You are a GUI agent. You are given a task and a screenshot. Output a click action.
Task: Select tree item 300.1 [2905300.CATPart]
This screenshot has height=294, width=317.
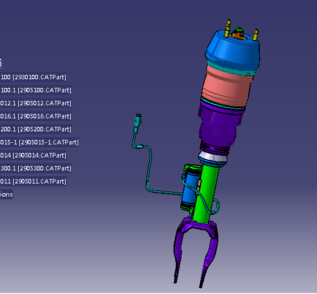[x=36, y=168]
